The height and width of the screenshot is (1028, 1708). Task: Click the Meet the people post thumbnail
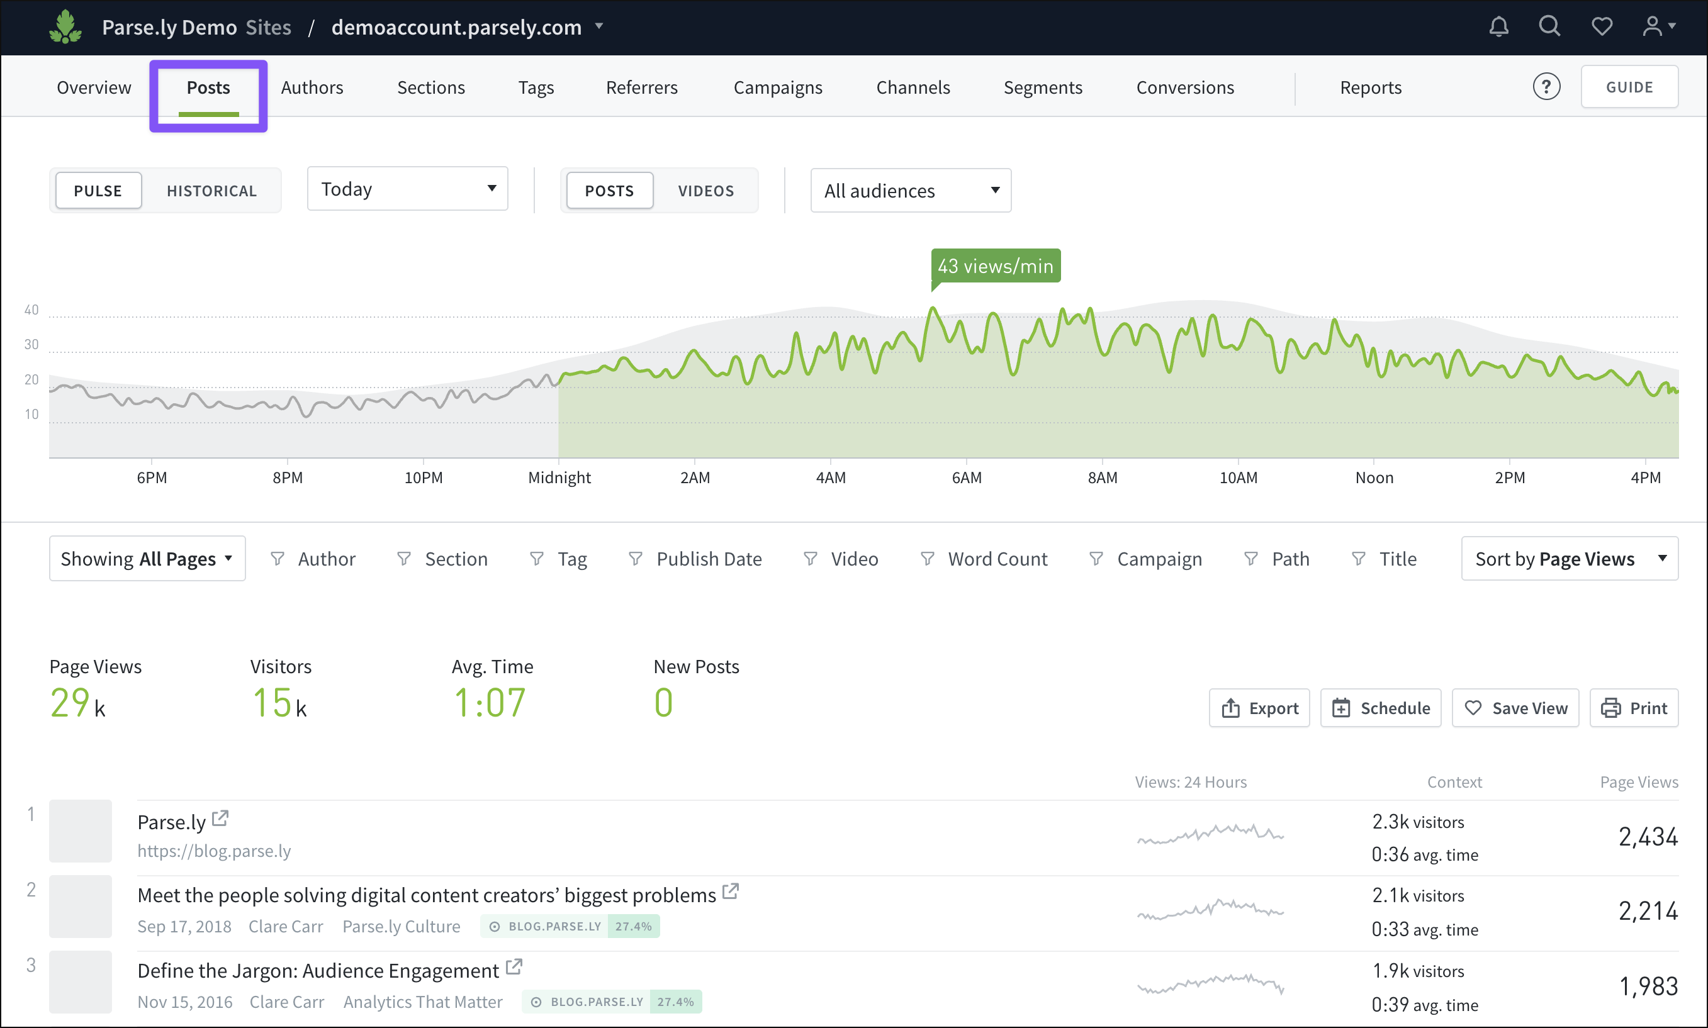81,906
